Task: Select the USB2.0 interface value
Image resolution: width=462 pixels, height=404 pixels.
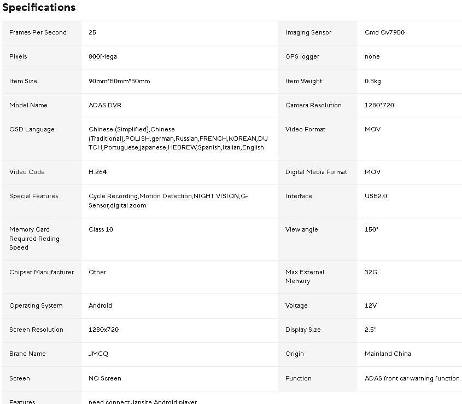Action: 376,196
